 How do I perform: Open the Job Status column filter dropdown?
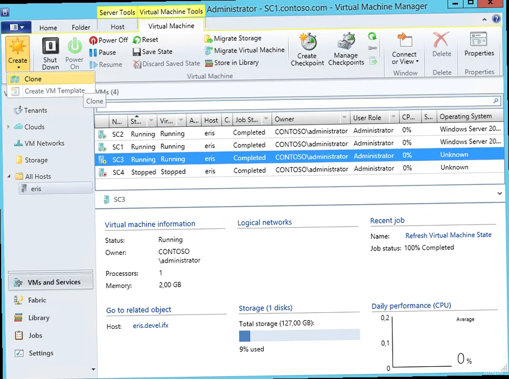(x=267, y=119)
